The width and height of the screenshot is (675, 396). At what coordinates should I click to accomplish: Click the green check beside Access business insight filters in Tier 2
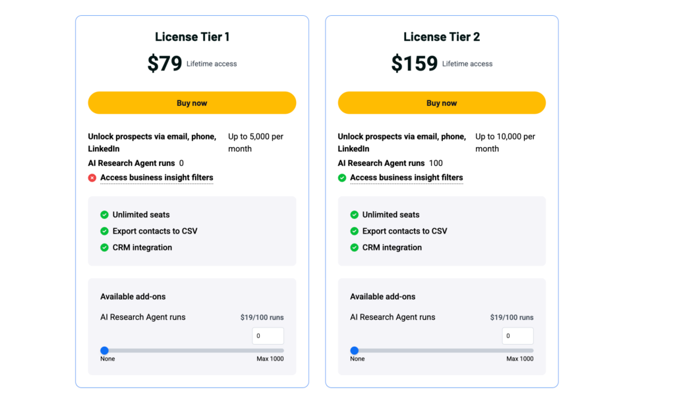pyautogui.click(x=342, y=178)
